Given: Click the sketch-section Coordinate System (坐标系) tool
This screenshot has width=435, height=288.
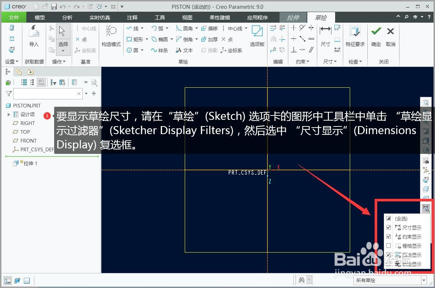Looking at the screenshot, I should point(232,50).
